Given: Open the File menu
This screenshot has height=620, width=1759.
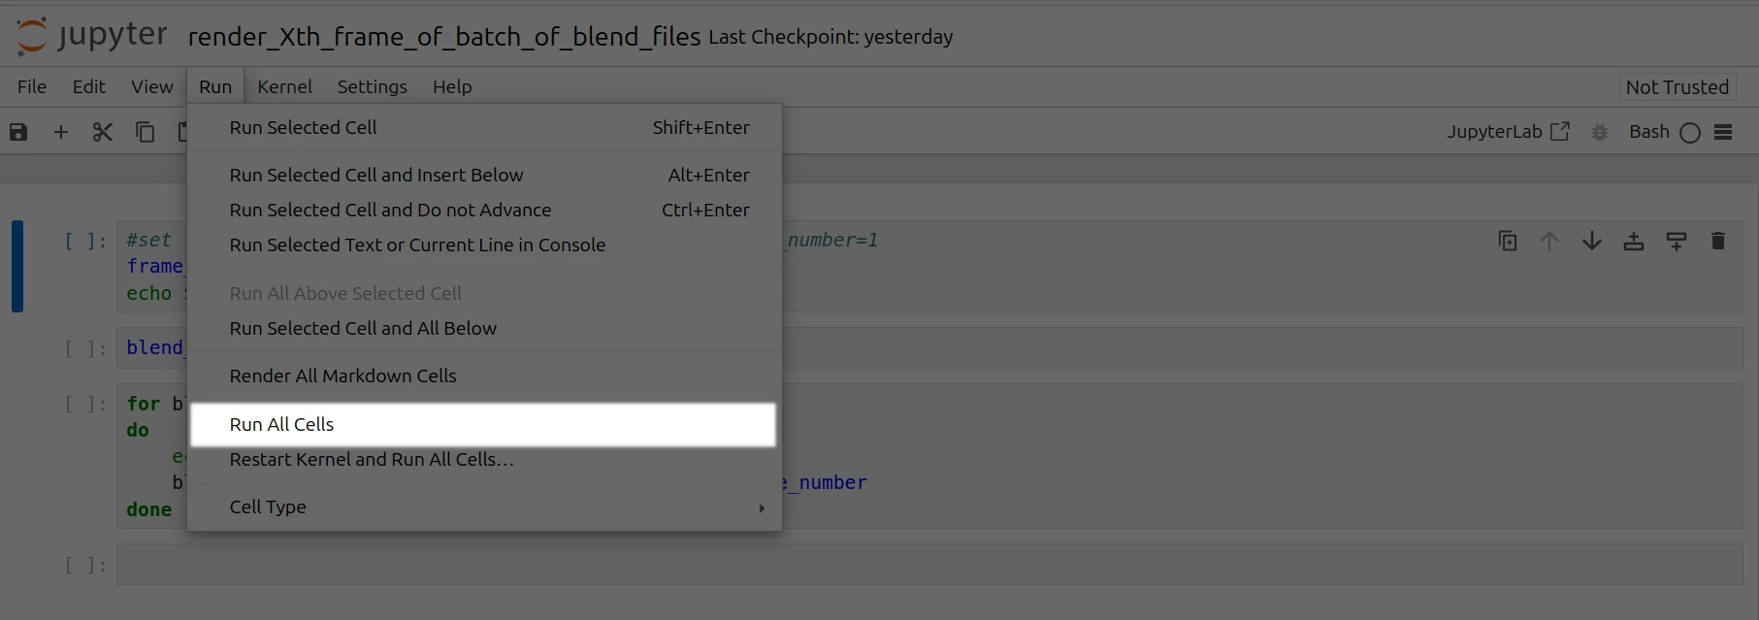Looking at the screenshot, I should [x=32, y=87].
